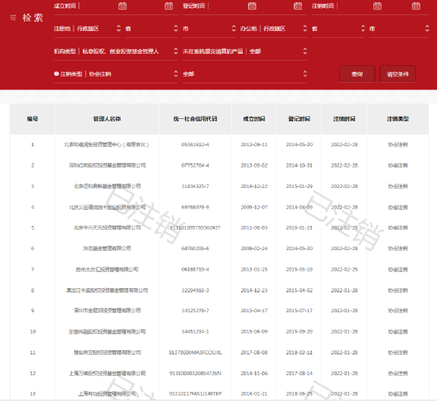Select credit code 68760206-6

[x=195, y=249]
